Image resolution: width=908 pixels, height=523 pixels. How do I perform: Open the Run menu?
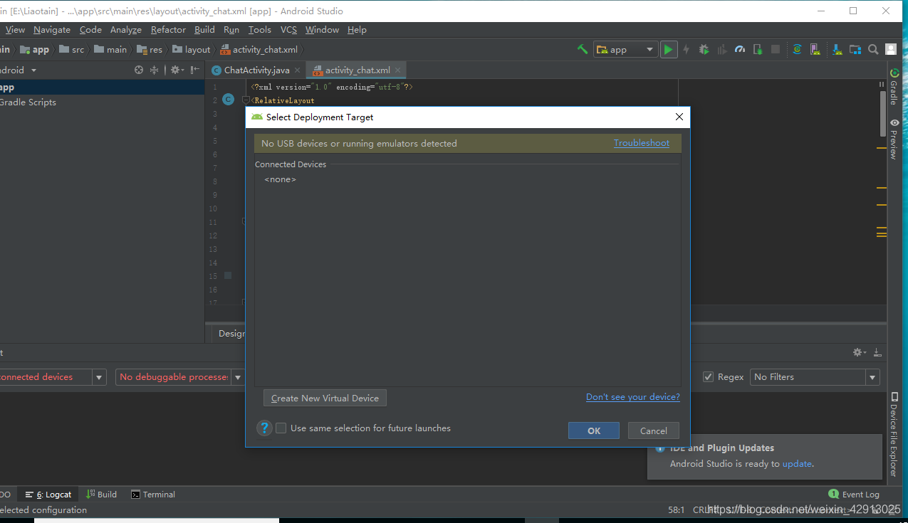click(231, 30)
